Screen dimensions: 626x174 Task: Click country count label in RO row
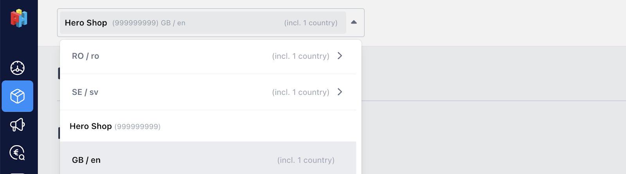click(x=301, y=56)
